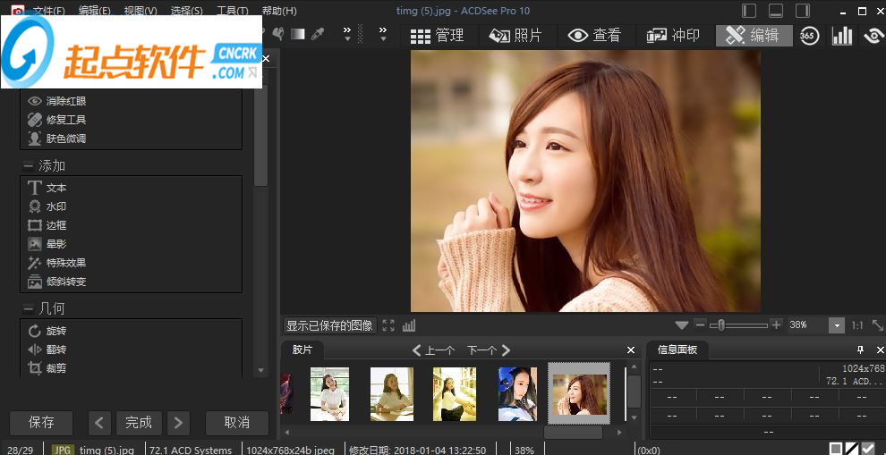
Task: Select the 旋转 rotate tool
Action: coord(55,331)
